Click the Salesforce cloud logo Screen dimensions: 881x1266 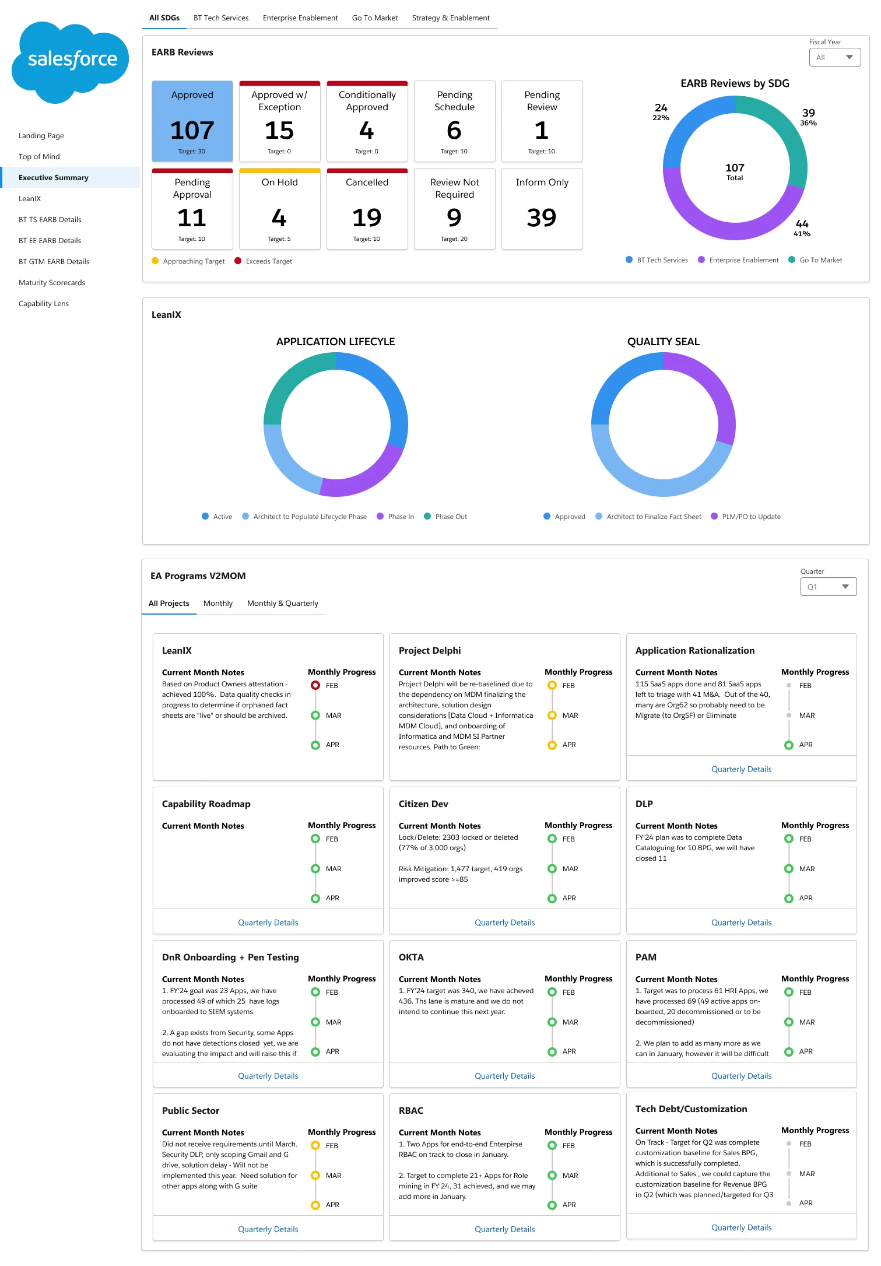(70, 62)
